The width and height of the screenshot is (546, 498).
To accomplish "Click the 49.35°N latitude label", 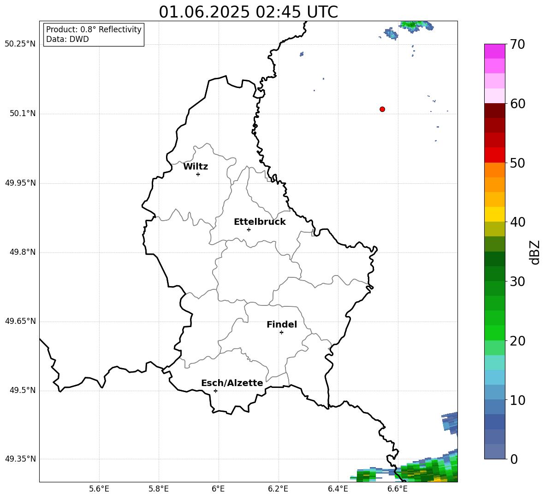I will tap(20, 459).
